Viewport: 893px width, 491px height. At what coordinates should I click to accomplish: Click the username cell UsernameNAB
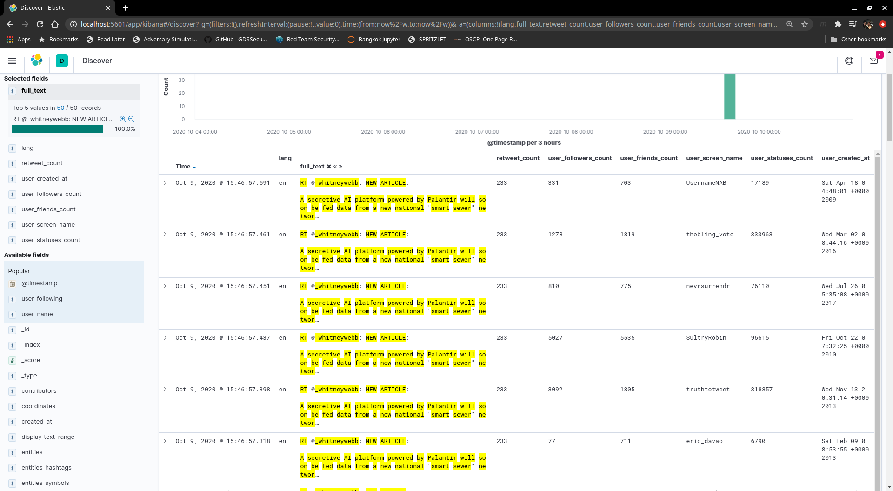(x=706, y=183)
